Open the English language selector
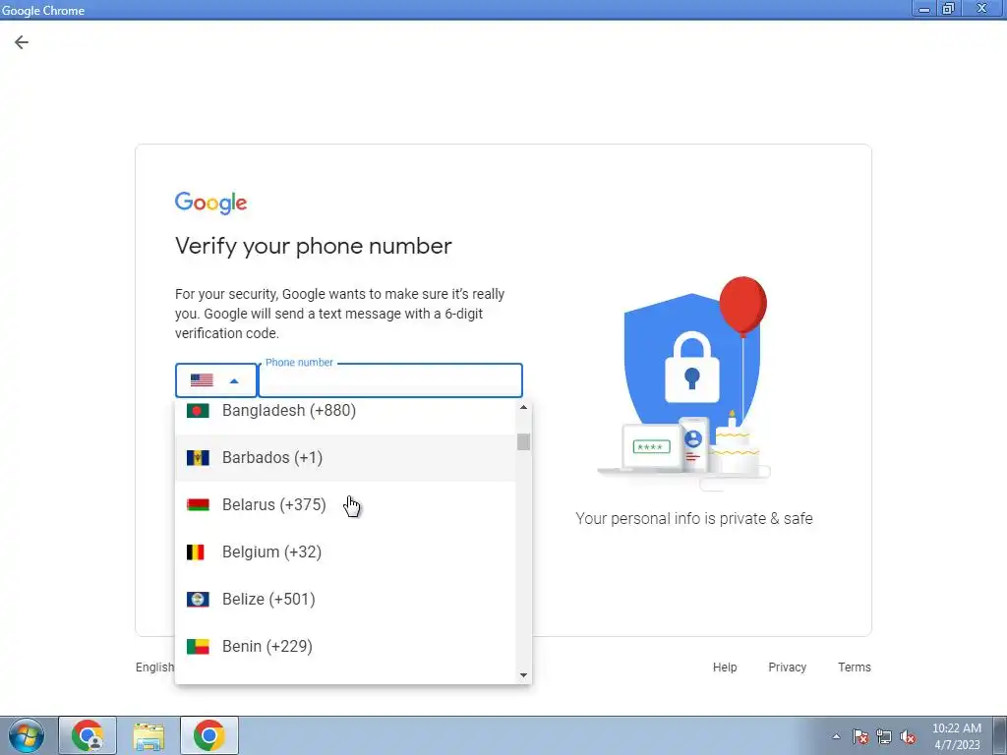 coord(154,668)
